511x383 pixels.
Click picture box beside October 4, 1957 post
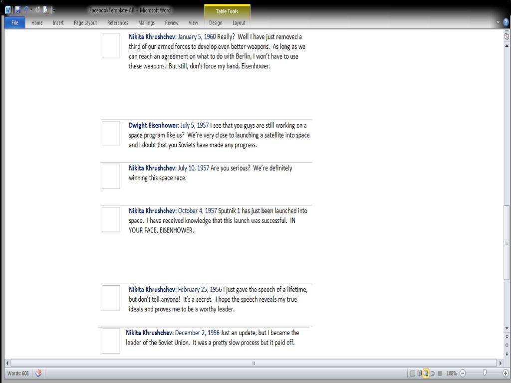click(111, 219)
